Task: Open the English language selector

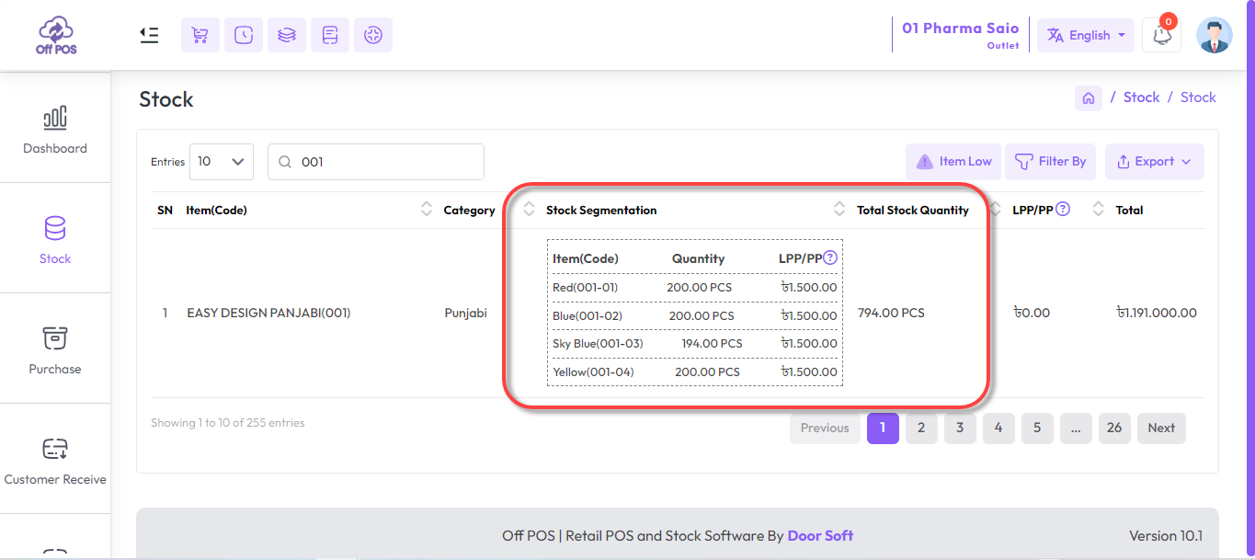Action: click(x=1085, y=35)
